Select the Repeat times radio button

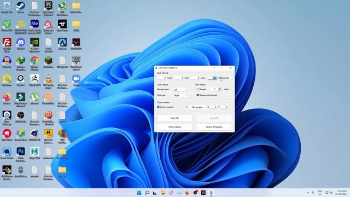click(x=197, y=89)
